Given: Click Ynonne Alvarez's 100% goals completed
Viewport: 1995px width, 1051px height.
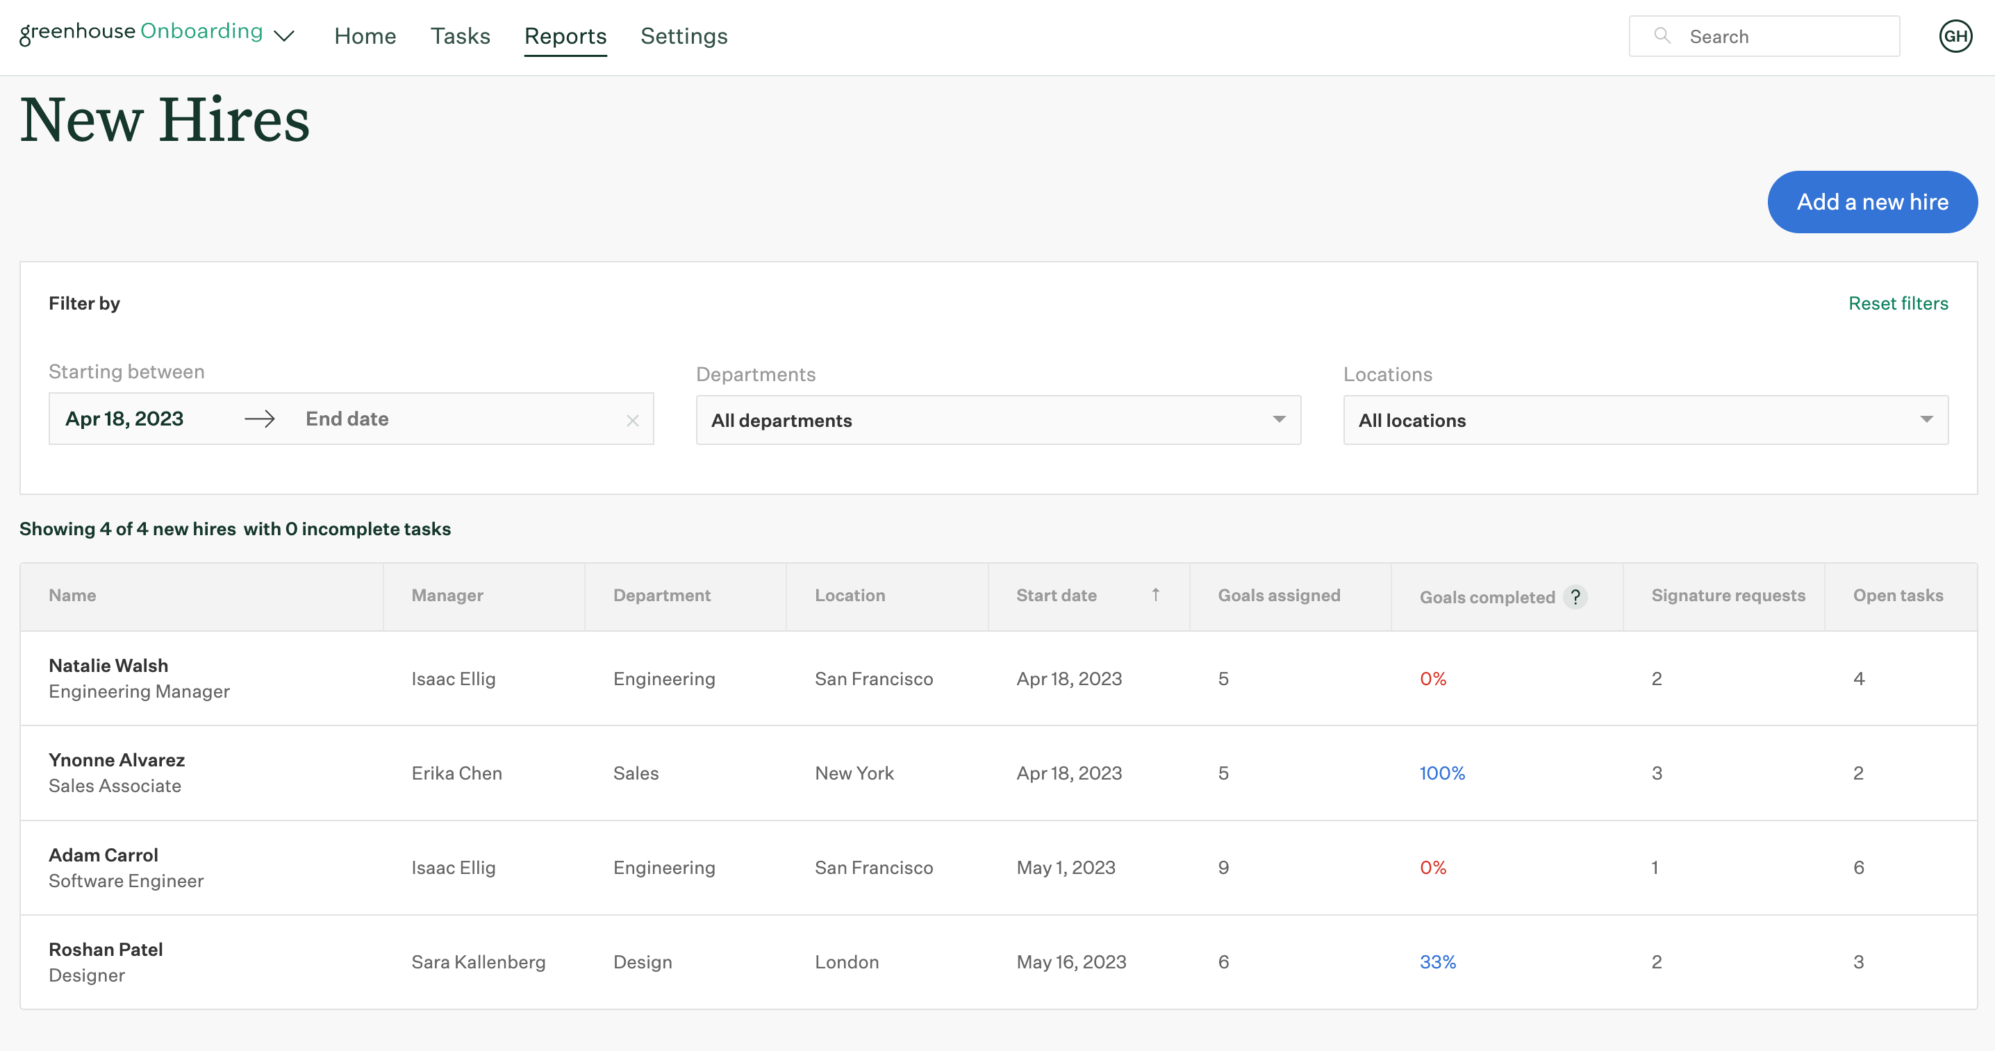Looking at the screenshot, I should [1442, 773].
